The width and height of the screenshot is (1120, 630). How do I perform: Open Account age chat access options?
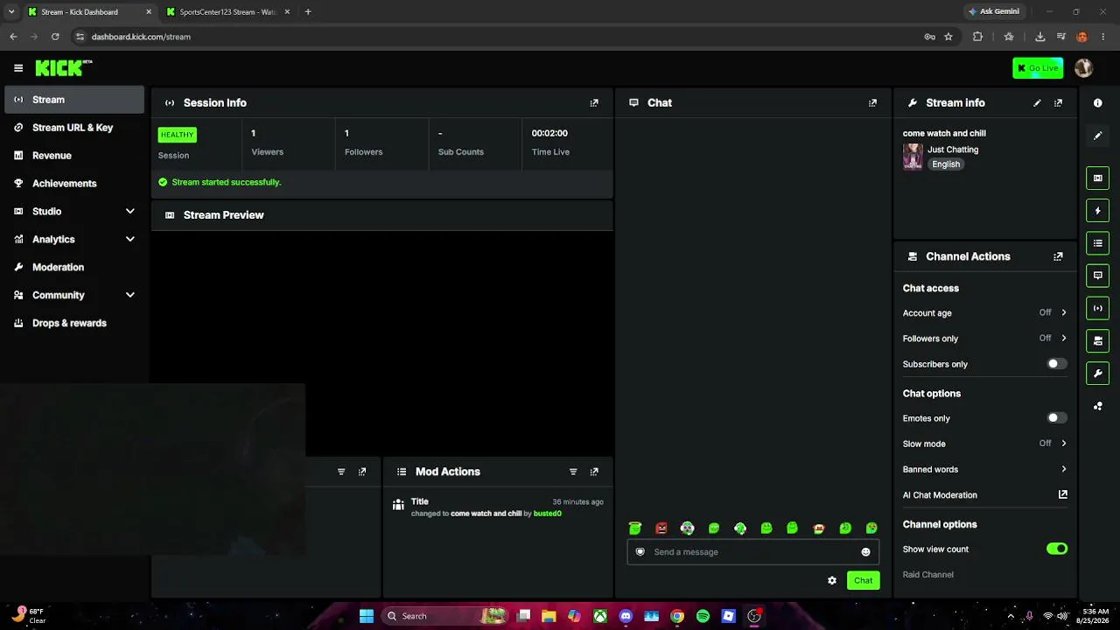(x=984, y=312)
